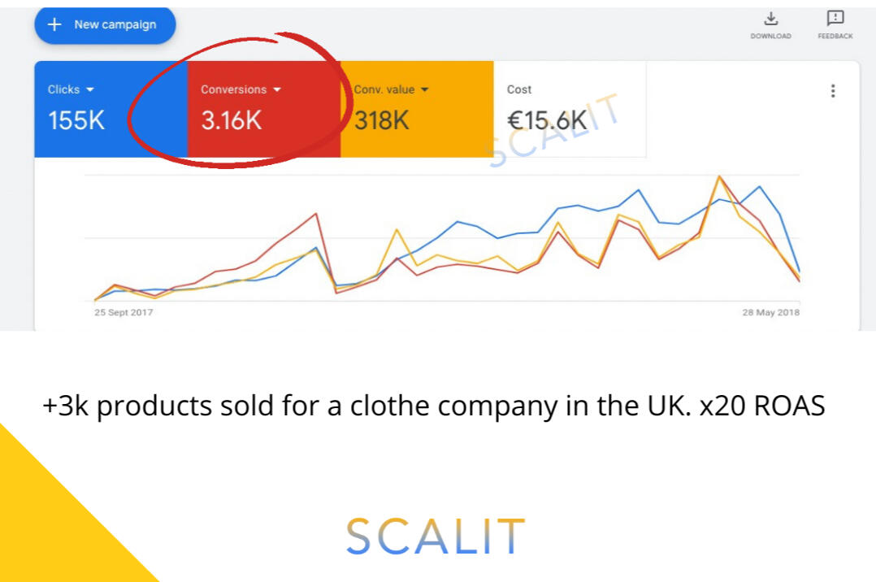Open the Feedback icon
Screen dimensions: 876x582
[x=835, y=19]
